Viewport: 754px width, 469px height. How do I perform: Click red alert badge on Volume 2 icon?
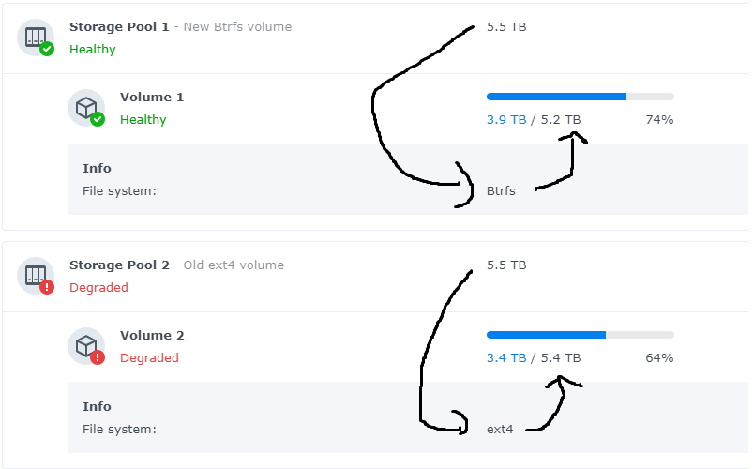tap(98, 357)
